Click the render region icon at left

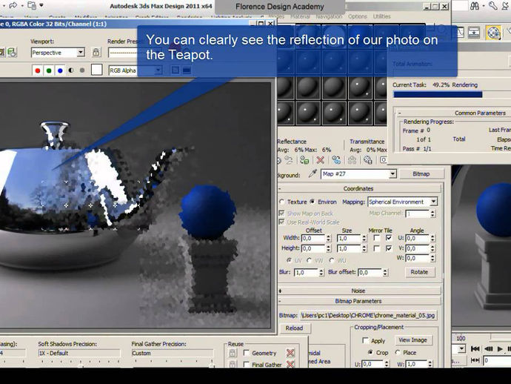[x=12, y=52]
